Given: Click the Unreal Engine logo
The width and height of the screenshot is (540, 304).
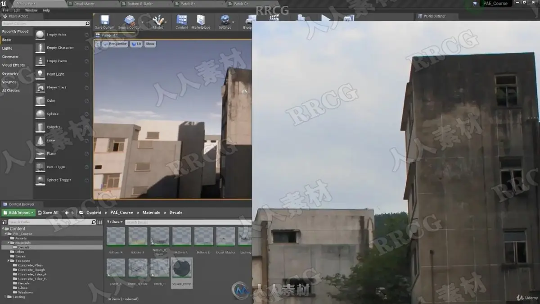Looking at the screenshot, I should tap(4, 4).
